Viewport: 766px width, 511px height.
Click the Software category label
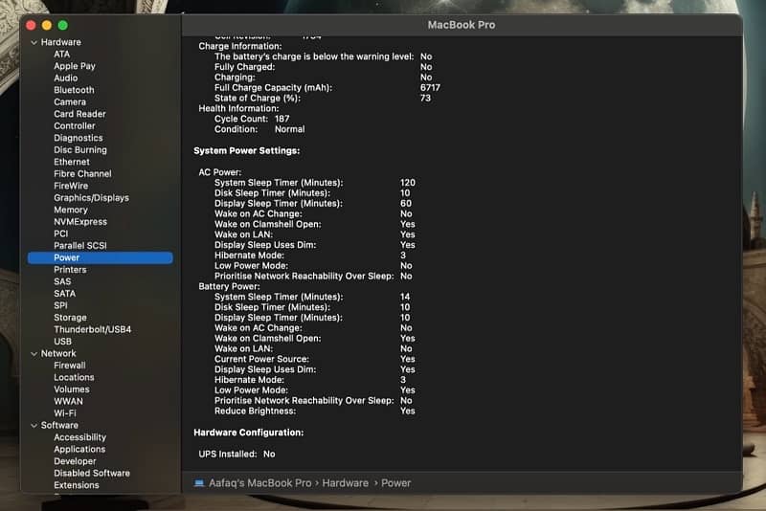59,425
